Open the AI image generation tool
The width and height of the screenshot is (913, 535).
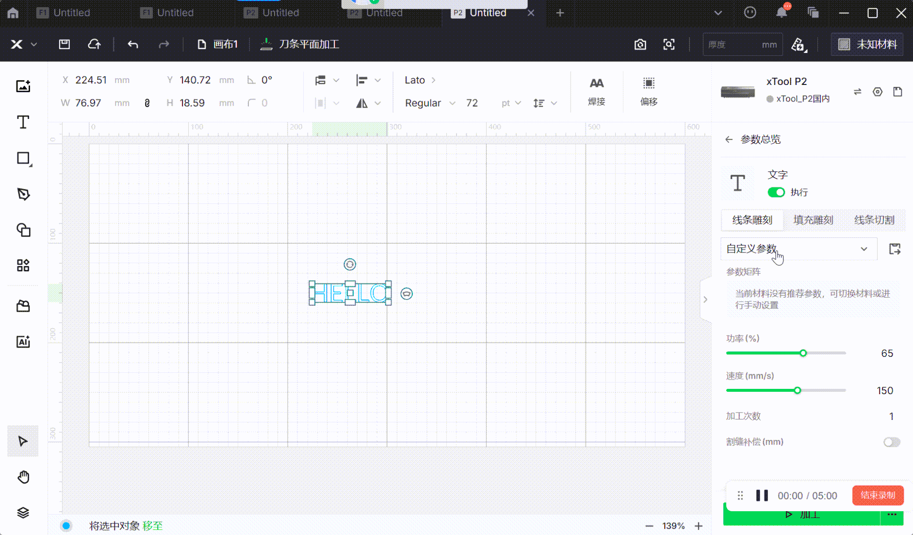(x=23, y=342)
